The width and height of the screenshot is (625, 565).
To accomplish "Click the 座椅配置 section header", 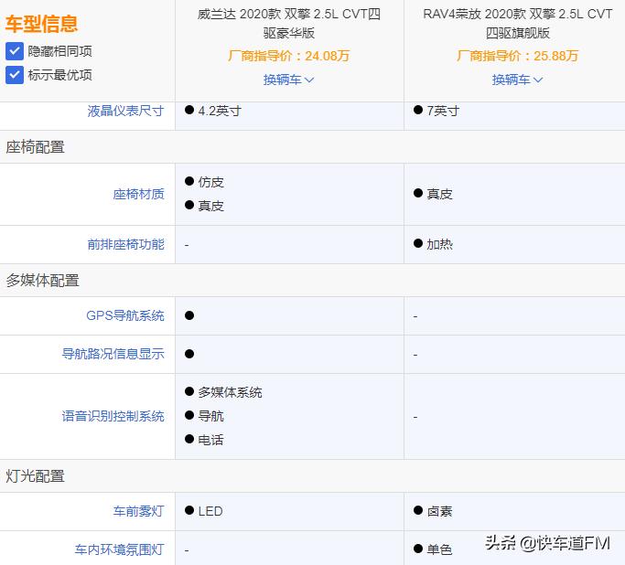I will pyautogui.click(x=35, y=147).
